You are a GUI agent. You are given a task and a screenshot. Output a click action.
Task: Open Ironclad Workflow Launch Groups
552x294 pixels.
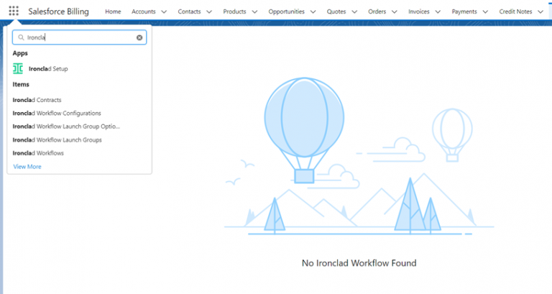(x=57, y=139)
